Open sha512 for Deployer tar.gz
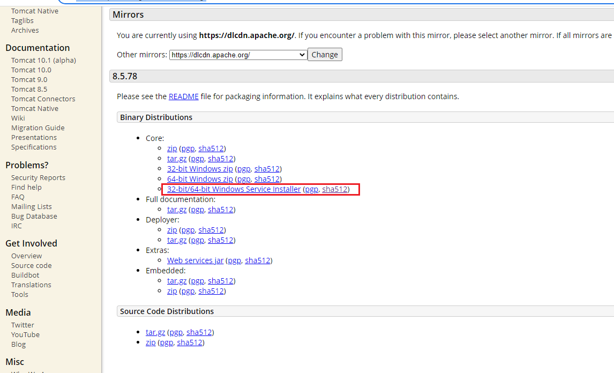 [x=220, y=240]
